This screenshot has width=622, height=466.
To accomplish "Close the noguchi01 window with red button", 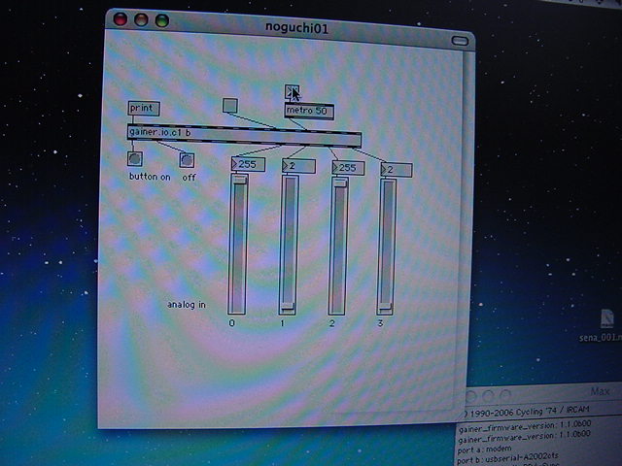I will tap(121, 19).
